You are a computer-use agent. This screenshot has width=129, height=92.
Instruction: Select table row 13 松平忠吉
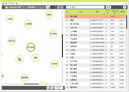[95, 61]
